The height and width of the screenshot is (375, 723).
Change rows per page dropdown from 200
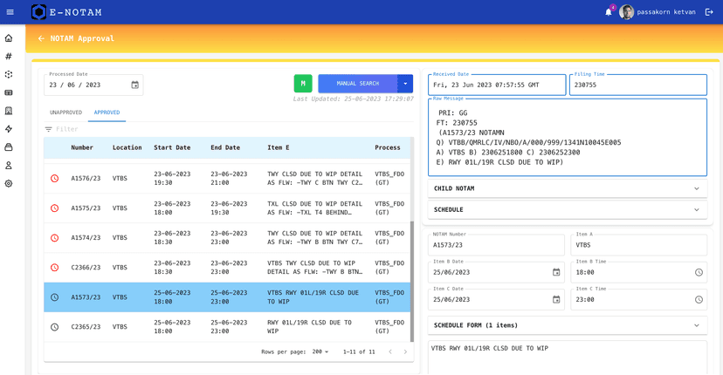pos(320,351)
